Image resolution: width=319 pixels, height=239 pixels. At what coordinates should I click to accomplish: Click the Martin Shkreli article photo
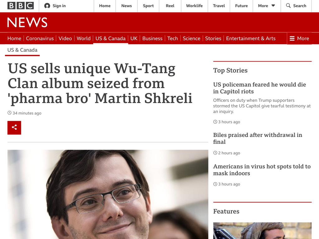[108, 194]
